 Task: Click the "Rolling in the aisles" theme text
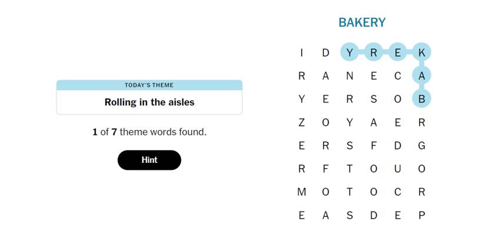(x=149, y=102)
